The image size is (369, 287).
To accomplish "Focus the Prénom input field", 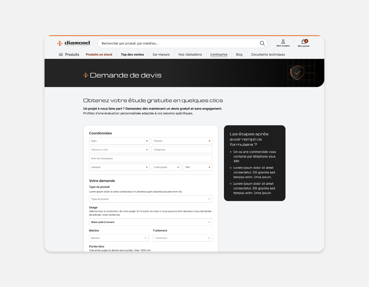I will [182, 141].
